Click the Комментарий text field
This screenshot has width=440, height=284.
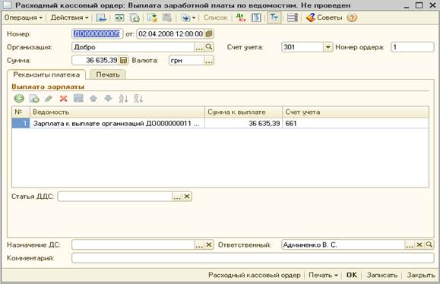click(253, 258)
